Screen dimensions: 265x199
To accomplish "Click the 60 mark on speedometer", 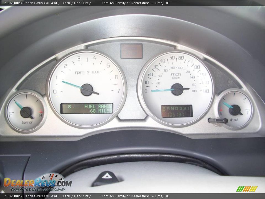I will (x=181, y=58).
